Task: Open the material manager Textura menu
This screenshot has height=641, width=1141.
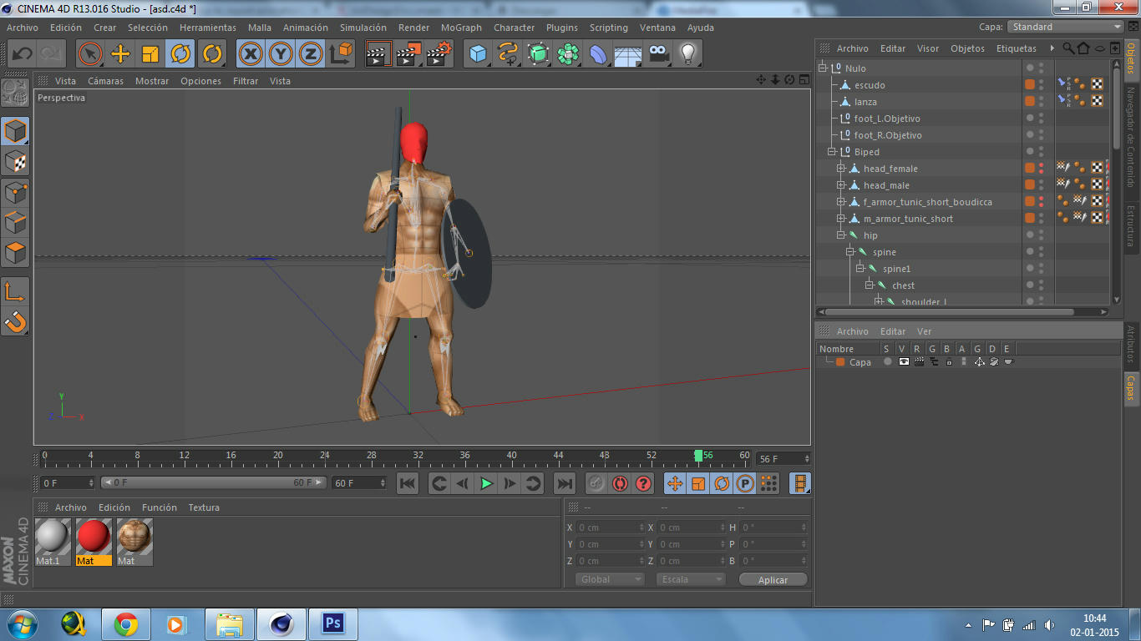Action: (x=204, y=507)
